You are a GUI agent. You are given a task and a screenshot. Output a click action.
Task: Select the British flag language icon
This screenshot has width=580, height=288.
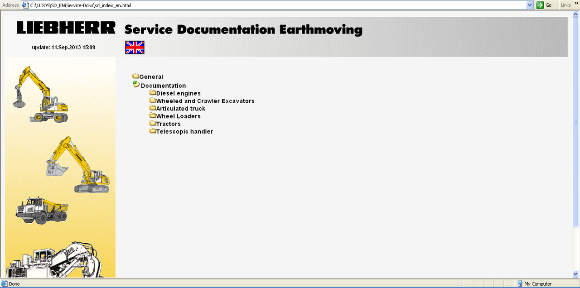[135, 48]
